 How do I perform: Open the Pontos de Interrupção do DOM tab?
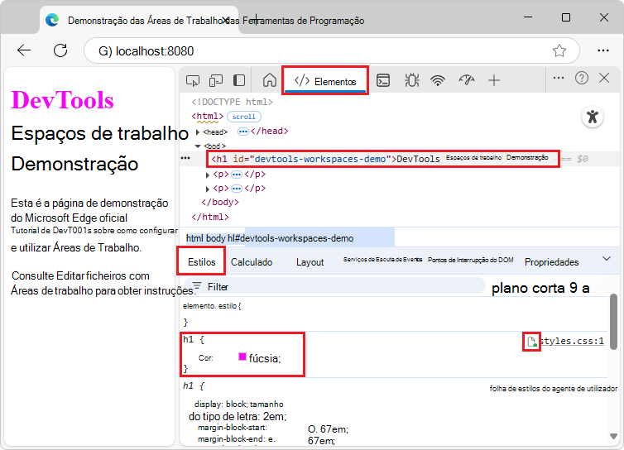click(x=470, y=260)
